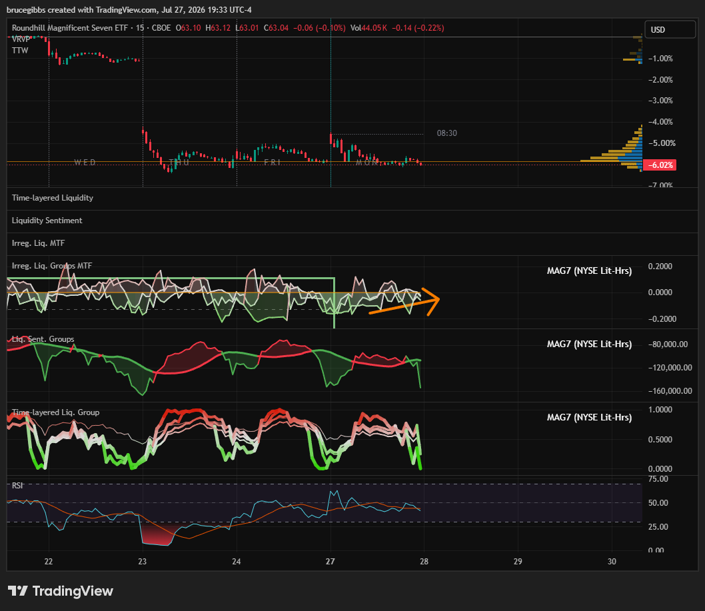Select the Irreg. Liq. Groups MTF label
Image resolution: width=705 pixels, height=611 pixels.
point(52,266)
